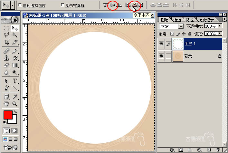Toggle lock all padlock icon
The image size is (228, 153).
pyautogui.click(x=190, y=34)
